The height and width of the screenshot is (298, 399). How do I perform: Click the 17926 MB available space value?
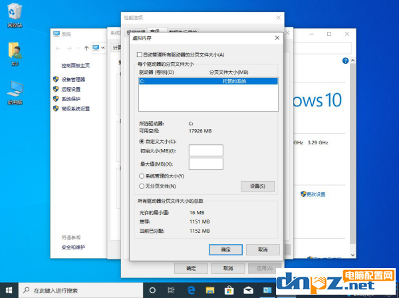point(200,131)
